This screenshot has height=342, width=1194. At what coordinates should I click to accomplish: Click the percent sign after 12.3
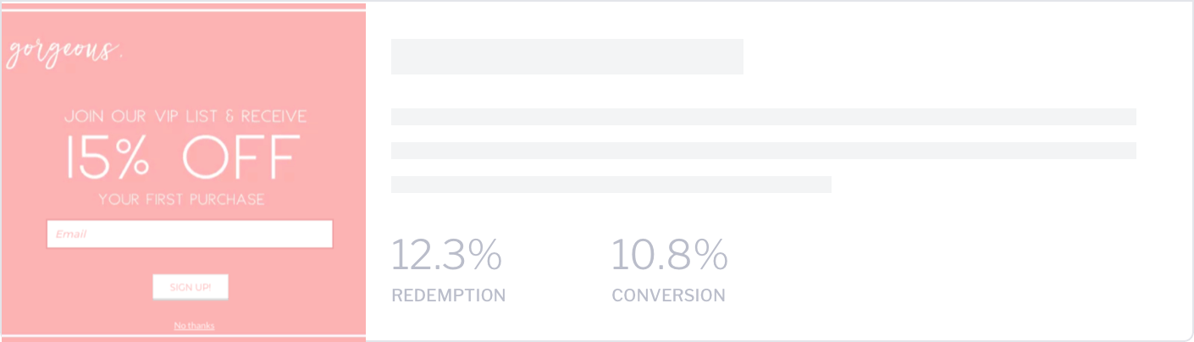click(486, 255)
